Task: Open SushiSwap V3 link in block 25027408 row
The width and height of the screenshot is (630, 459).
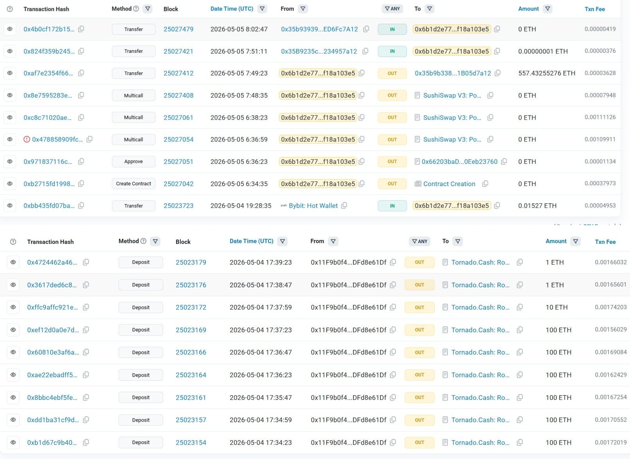Action: coord(452,95)
